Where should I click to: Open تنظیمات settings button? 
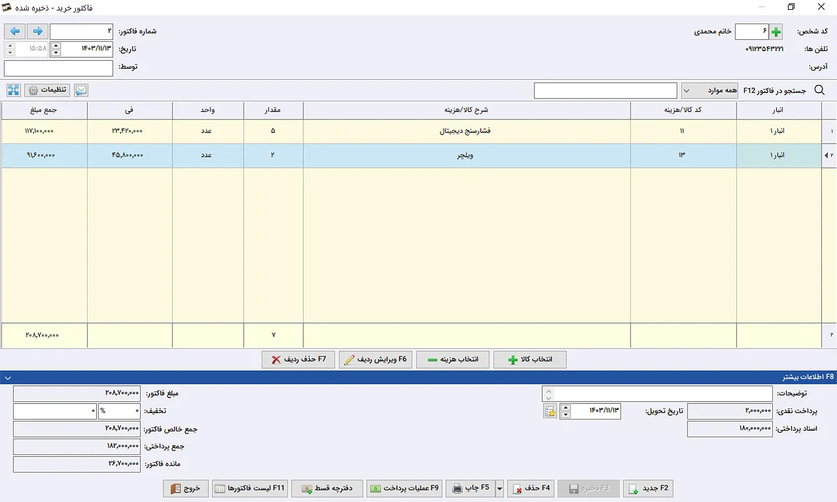point(47,90)
